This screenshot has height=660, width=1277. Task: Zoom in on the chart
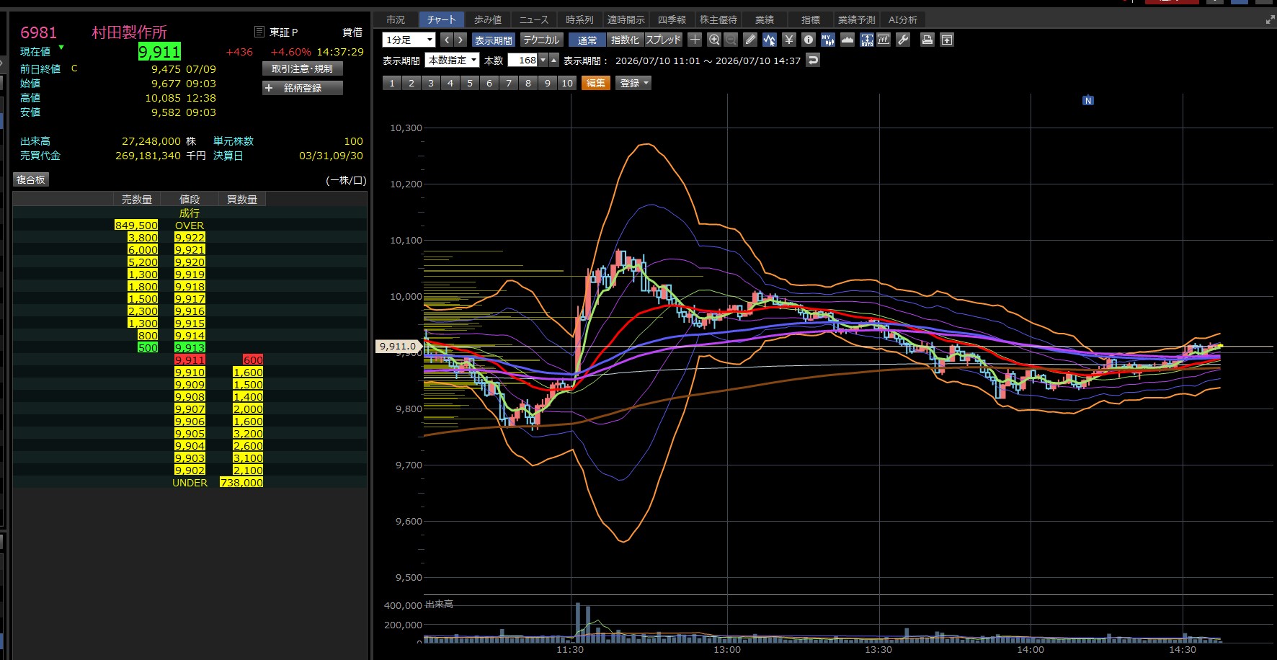point(714,40)
